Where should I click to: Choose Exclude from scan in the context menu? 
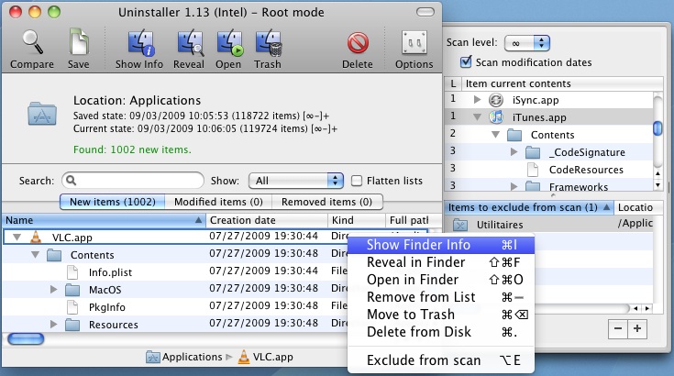[441, 360]
